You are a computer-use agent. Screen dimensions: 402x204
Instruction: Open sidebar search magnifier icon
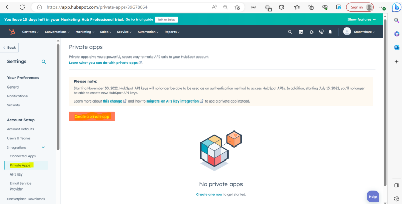[x=396, y=20]
